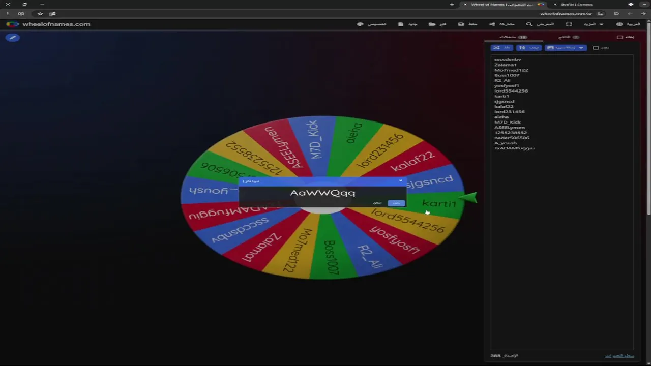651x366 pixels.
Task: Select the Wheel of Names browser tab
Action: click(x=504, y=5)
